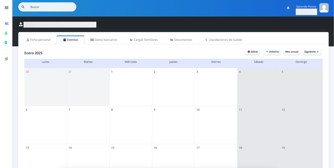
Task: Click the blue document icon in sidebar
Action: pos(6,42)
